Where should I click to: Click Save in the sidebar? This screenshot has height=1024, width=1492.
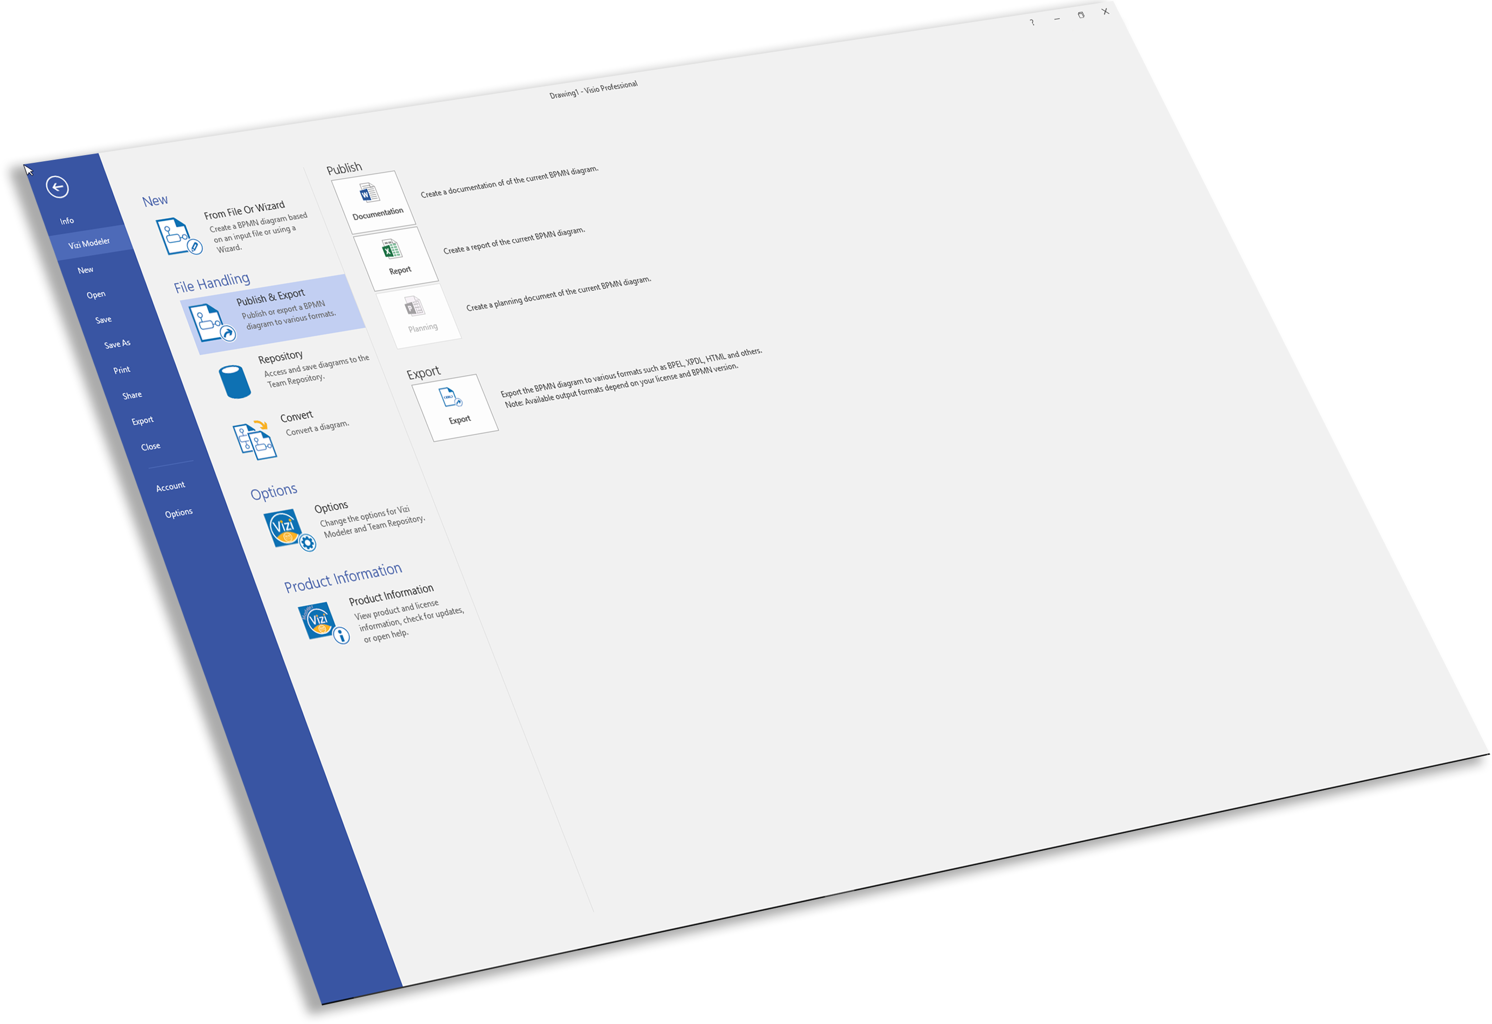pyautogui.click(x=103, y=319)
